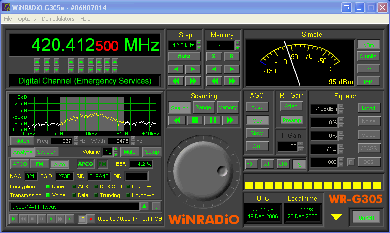
Task: Go to next memory with single right arrow
Action: point(231,69)
